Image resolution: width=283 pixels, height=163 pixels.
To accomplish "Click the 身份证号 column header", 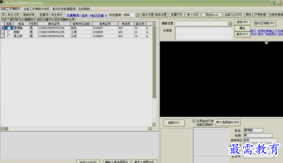I will coord(54,24).
